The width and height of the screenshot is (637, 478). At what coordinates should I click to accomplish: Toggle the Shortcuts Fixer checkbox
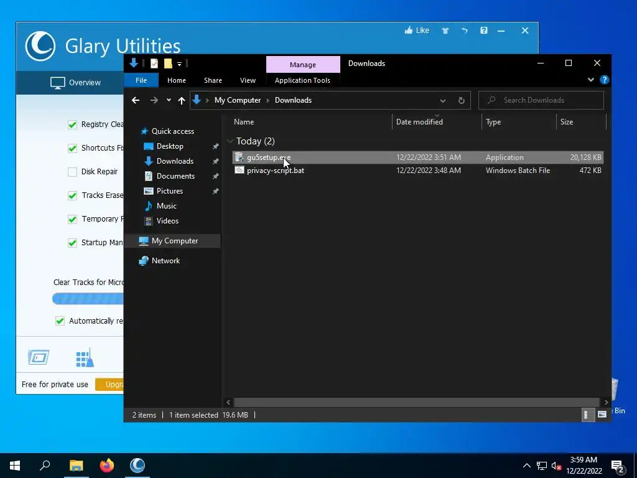point(72,148)
